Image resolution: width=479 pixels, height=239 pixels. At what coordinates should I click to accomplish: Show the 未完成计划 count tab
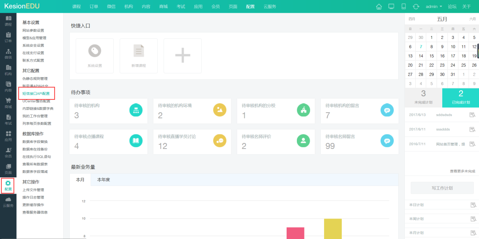[423, 98]
